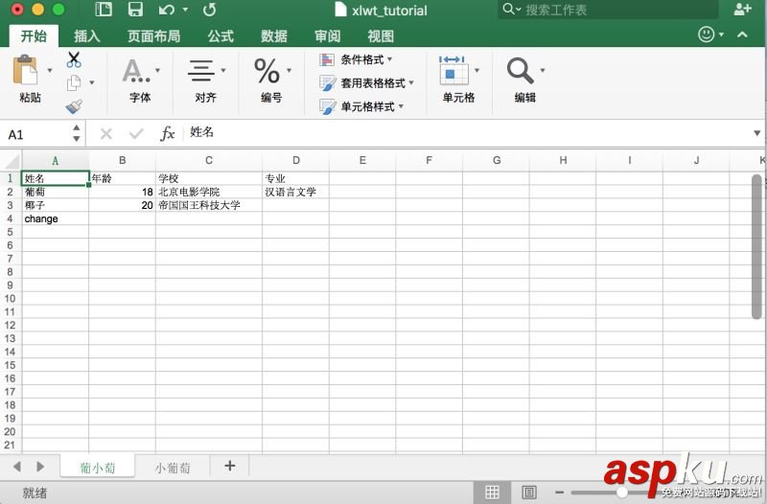This screenshot has height=504, width=767.
Task: Open the 开始 ribbon tab
Action: tap(34, 35)
